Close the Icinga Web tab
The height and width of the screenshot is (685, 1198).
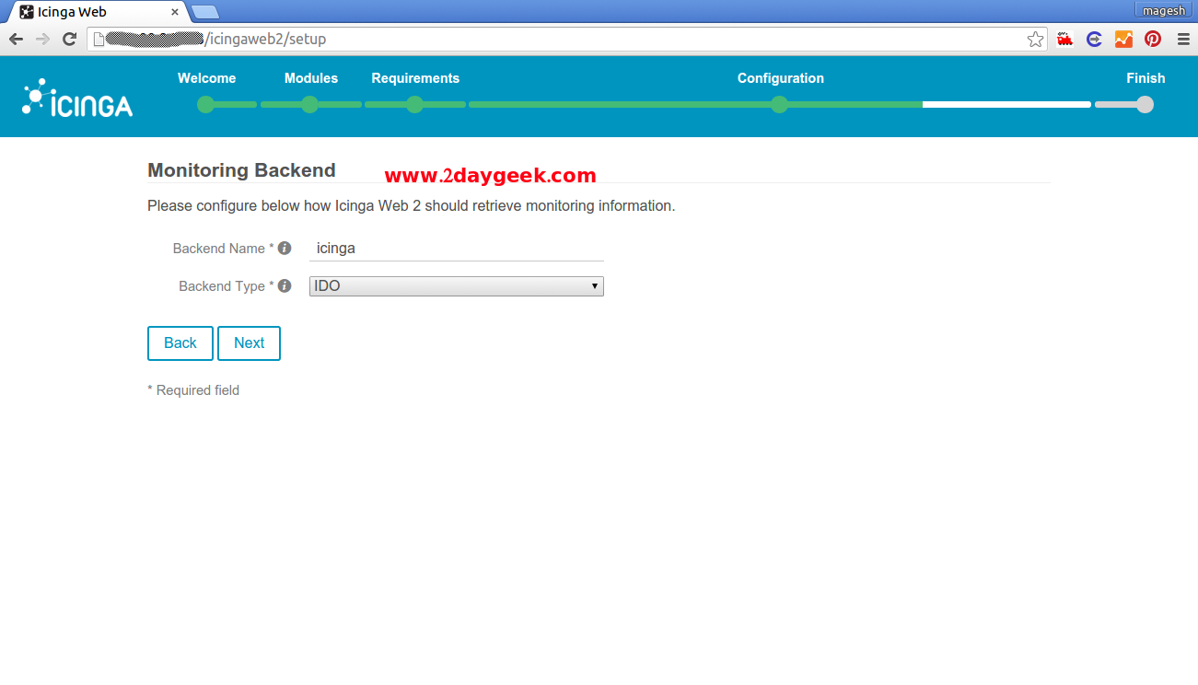pos(175,12)
